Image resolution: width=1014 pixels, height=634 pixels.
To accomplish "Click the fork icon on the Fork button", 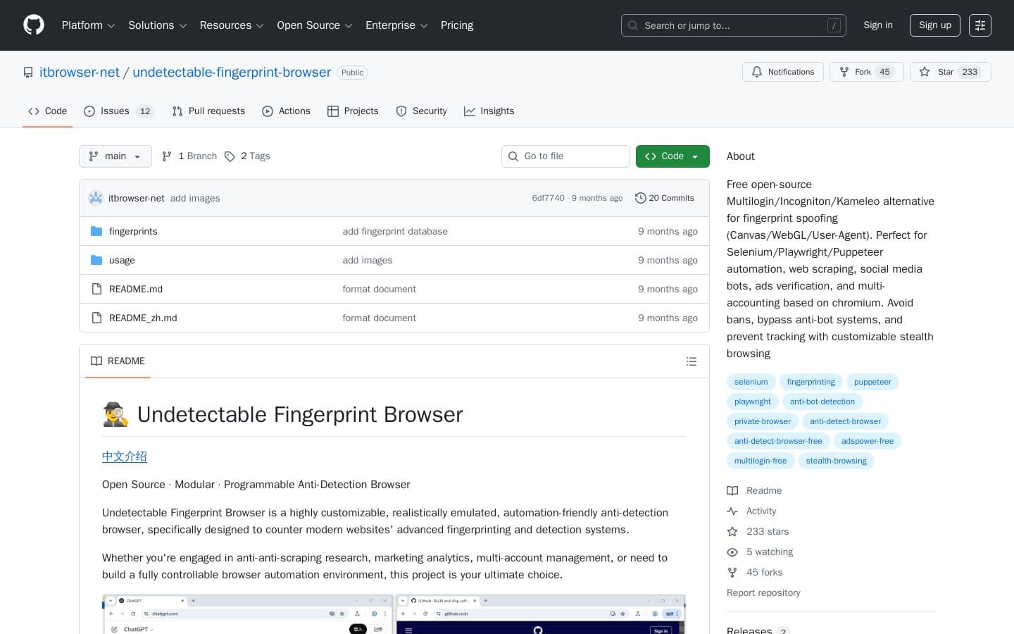I will click(844, 72).
